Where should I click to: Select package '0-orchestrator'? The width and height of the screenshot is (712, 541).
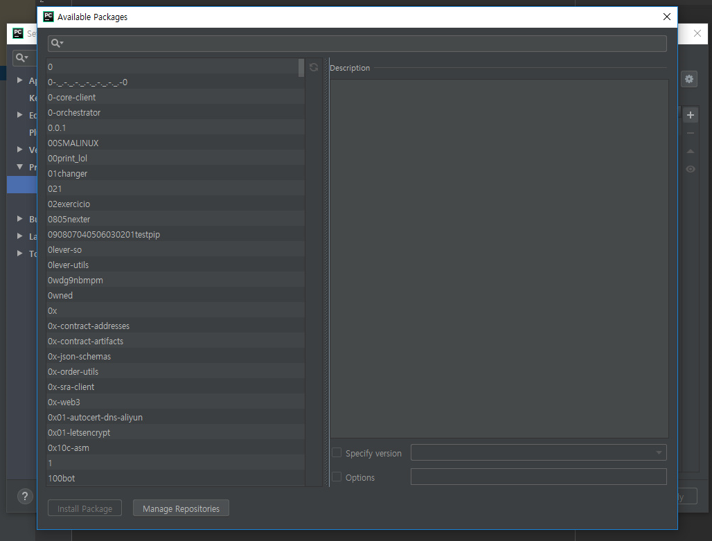pyautogui.click(x=175, y=113)
